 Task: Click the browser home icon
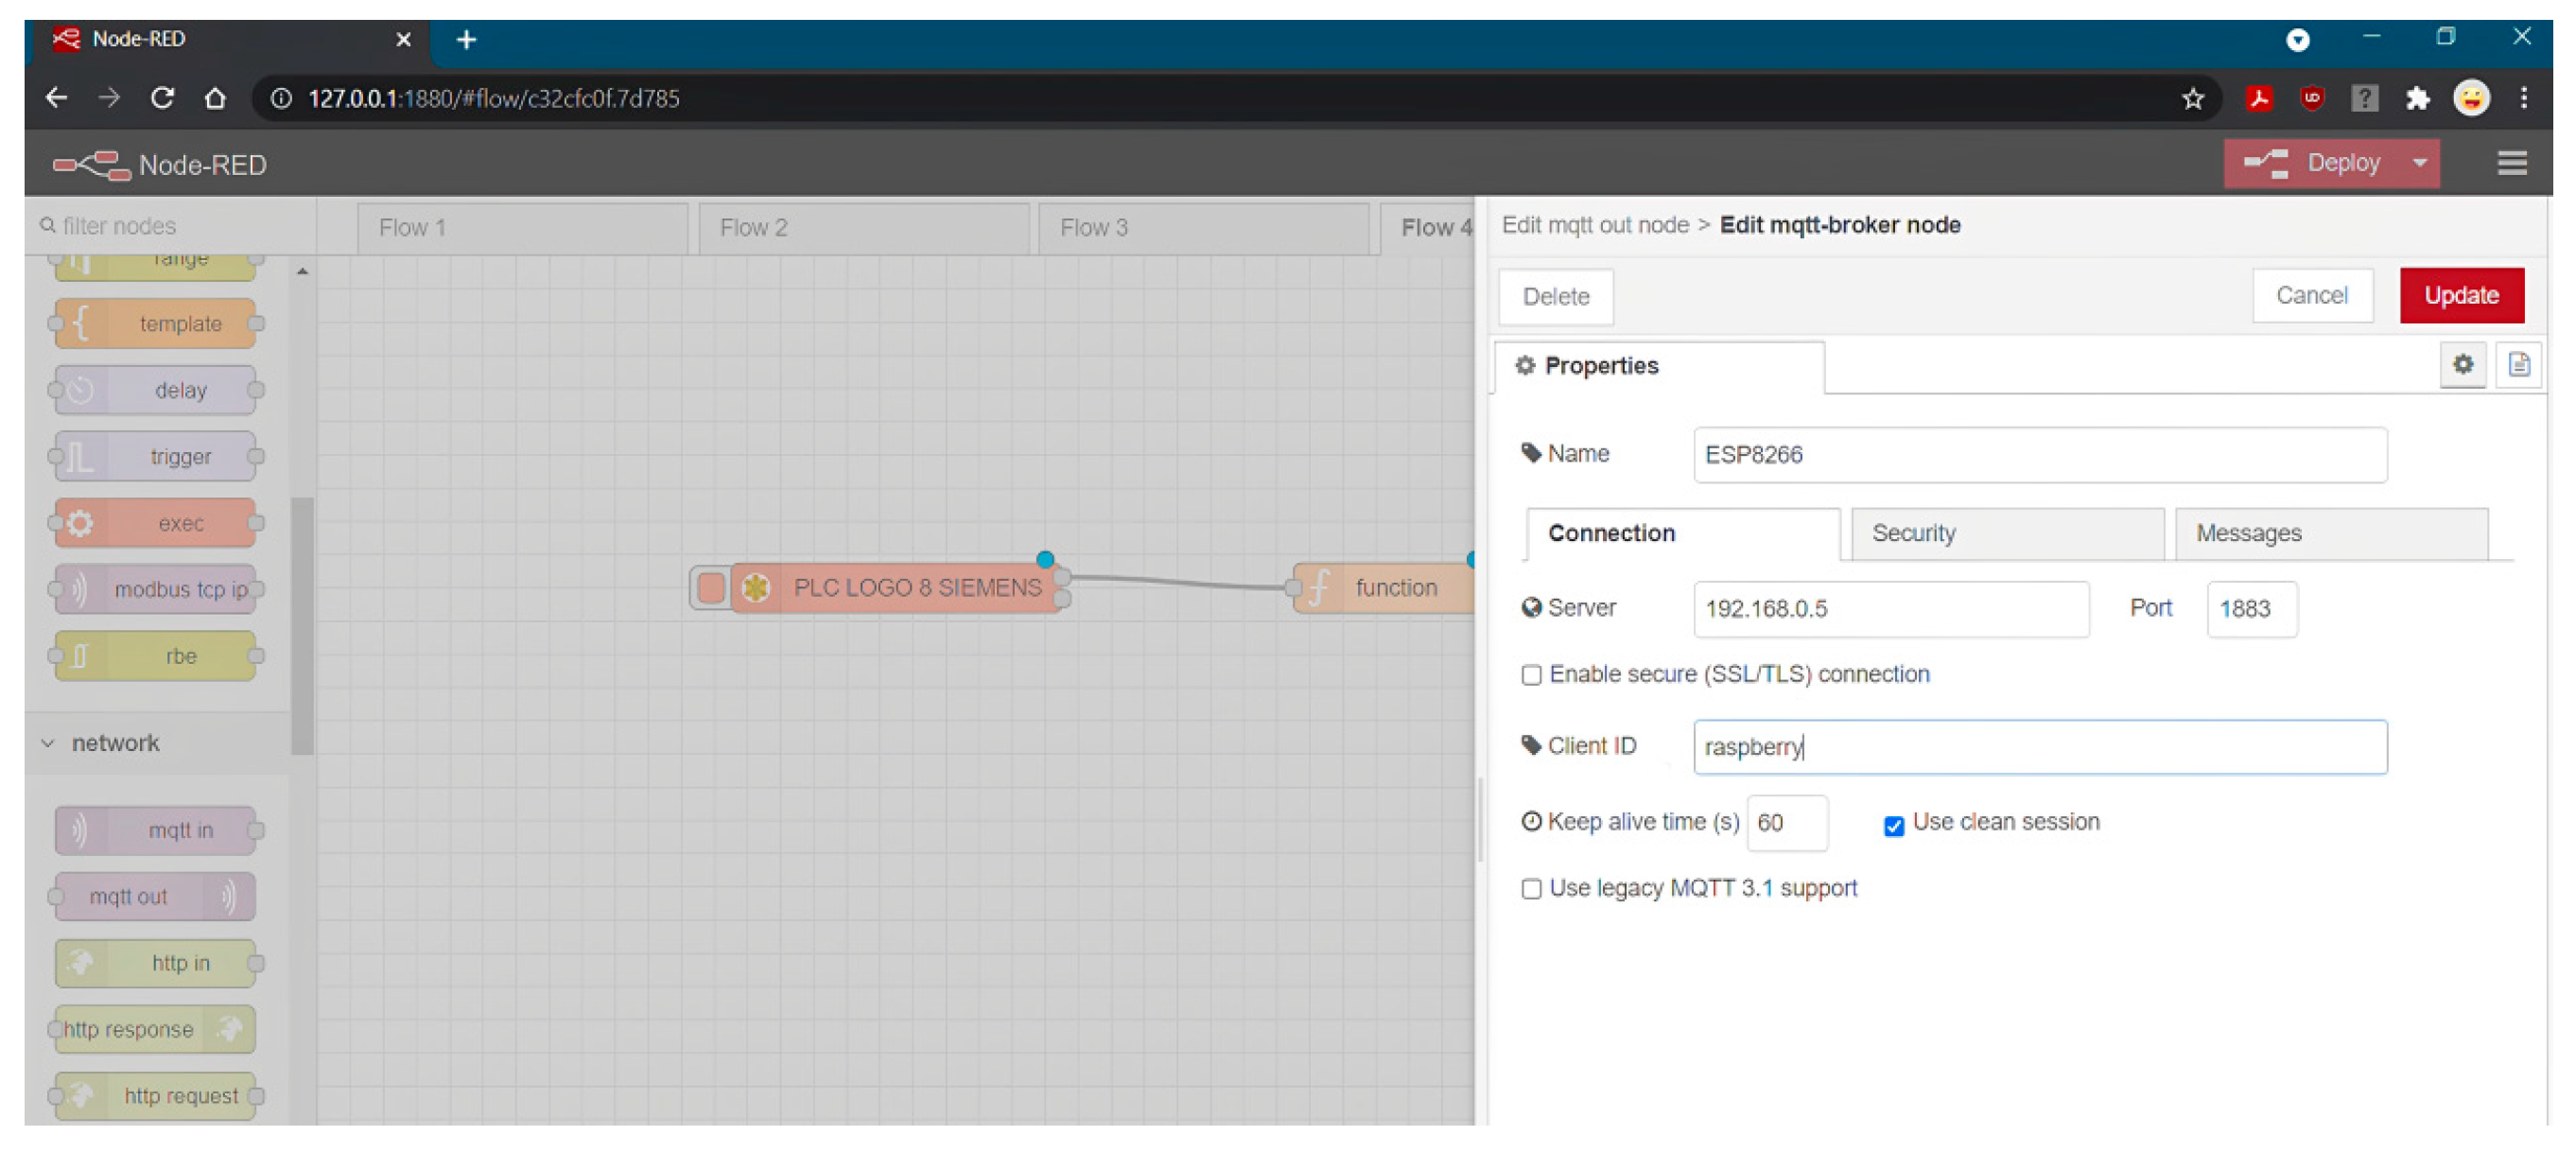tap(215, 98)
